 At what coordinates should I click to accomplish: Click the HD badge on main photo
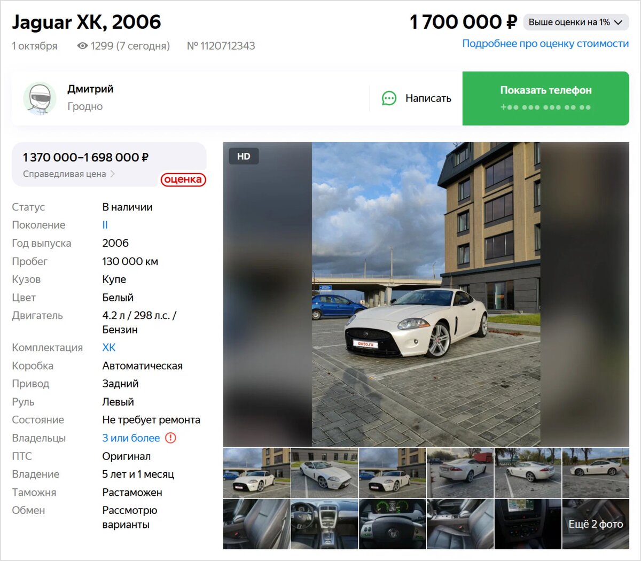[x=244, y=156]
